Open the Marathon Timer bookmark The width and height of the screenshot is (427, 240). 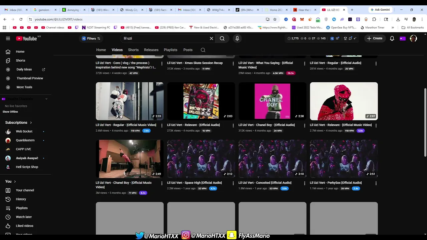[372, 27]
